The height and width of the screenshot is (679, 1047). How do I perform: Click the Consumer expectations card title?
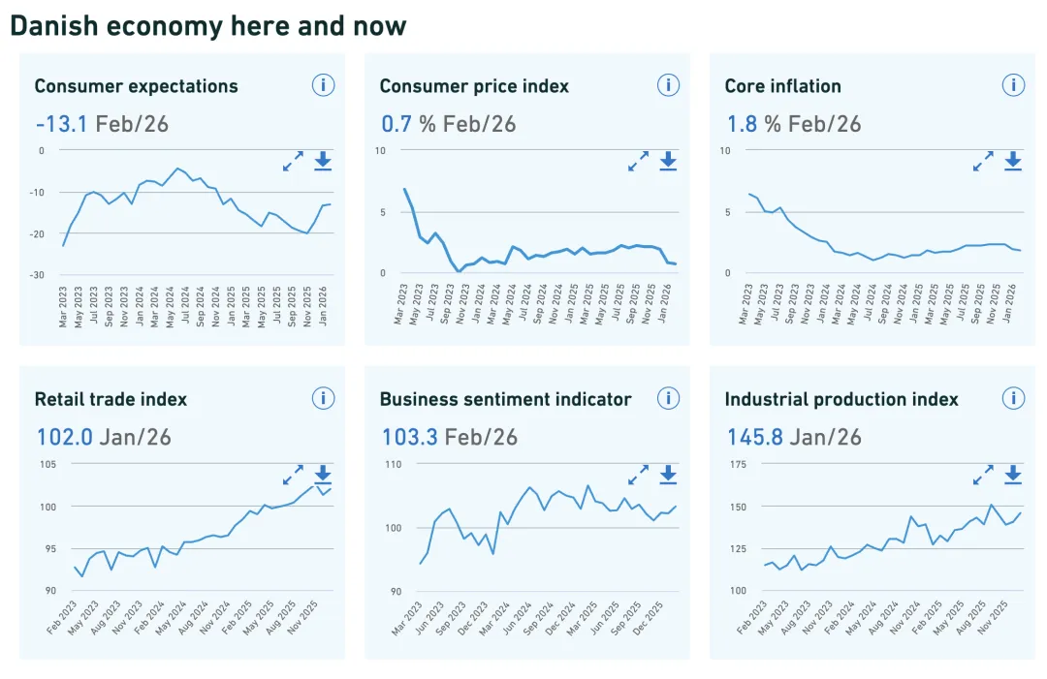[x=136, y=86]
